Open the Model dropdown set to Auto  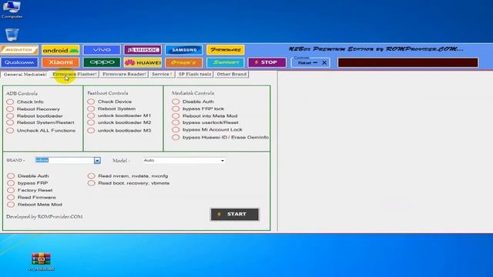[x=184, y=161]
